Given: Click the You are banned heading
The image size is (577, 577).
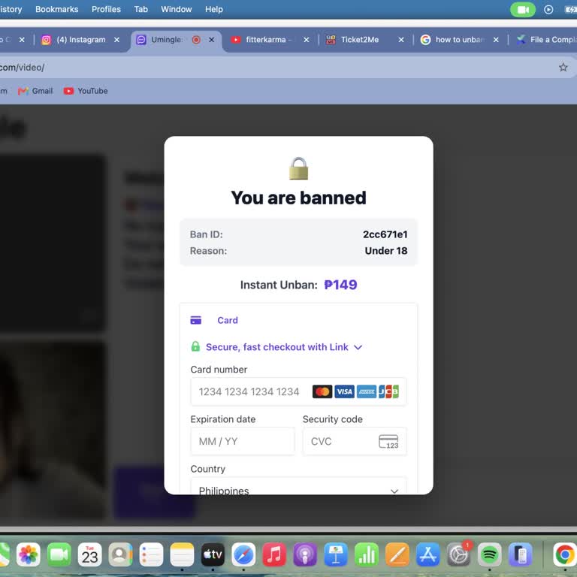Looking at the screenshot, I should pos(298,198).
